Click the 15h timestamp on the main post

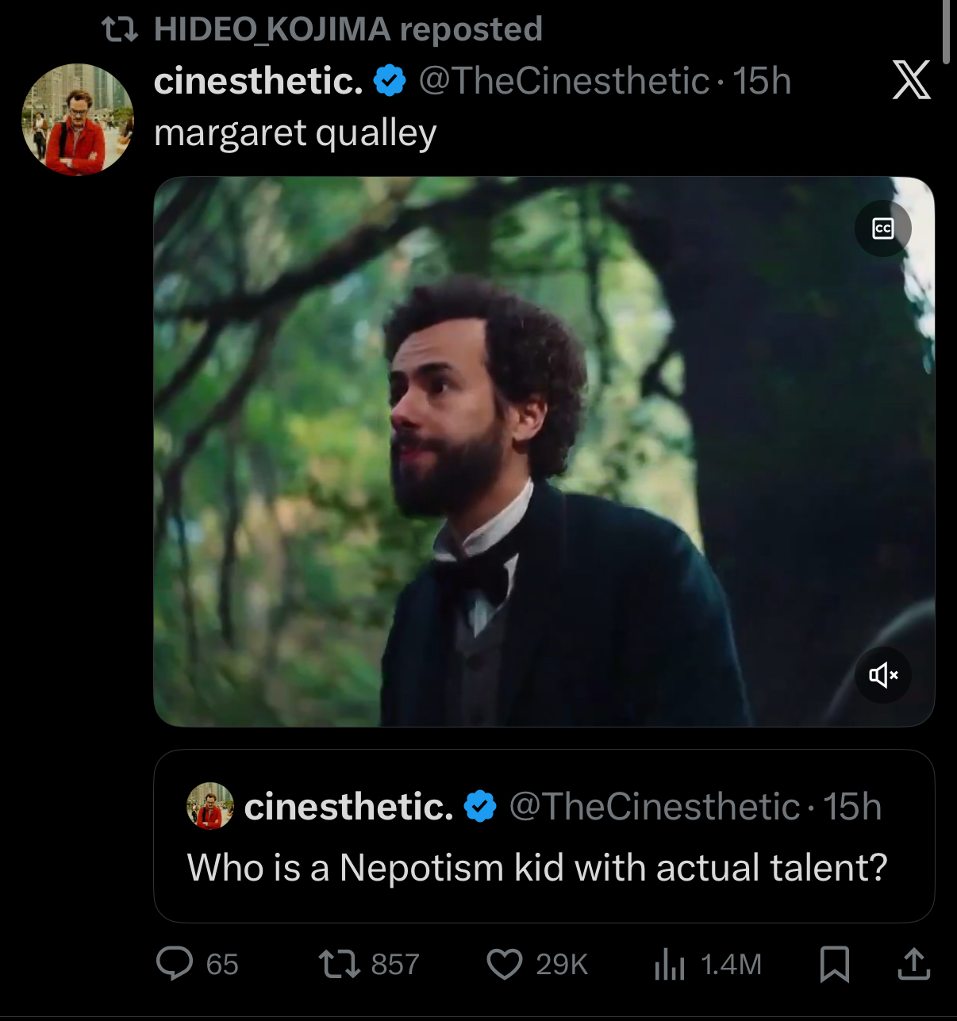tap(762, 81)
